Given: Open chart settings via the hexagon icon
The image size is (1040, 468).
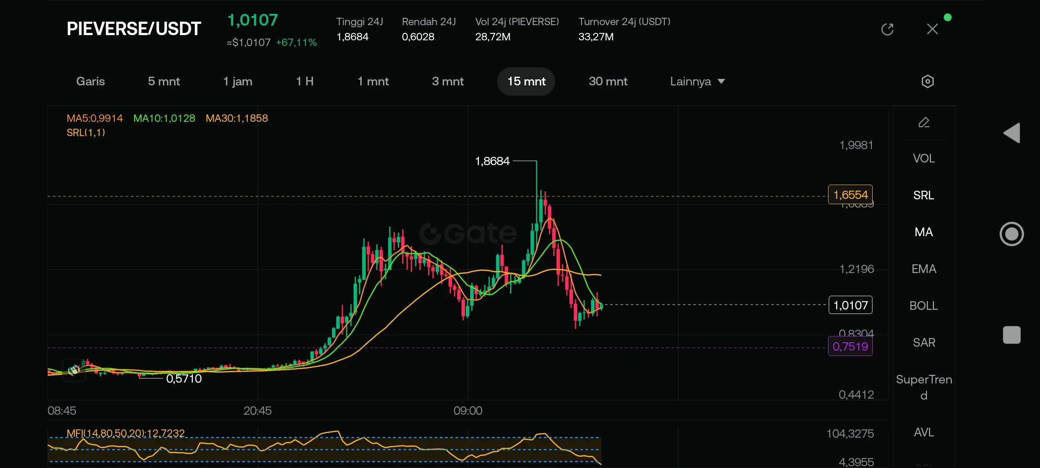Looking at the screenshot, I should point(927,81).
